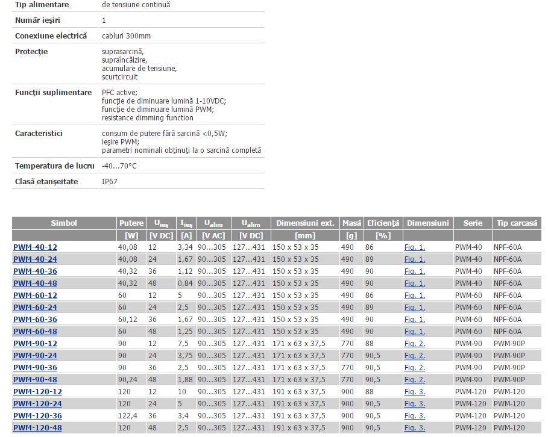Viewport: 548px width, 437px height.
Task: Open Fig. 1. link in PWM-40-36 row
Action: pos(415,271)
